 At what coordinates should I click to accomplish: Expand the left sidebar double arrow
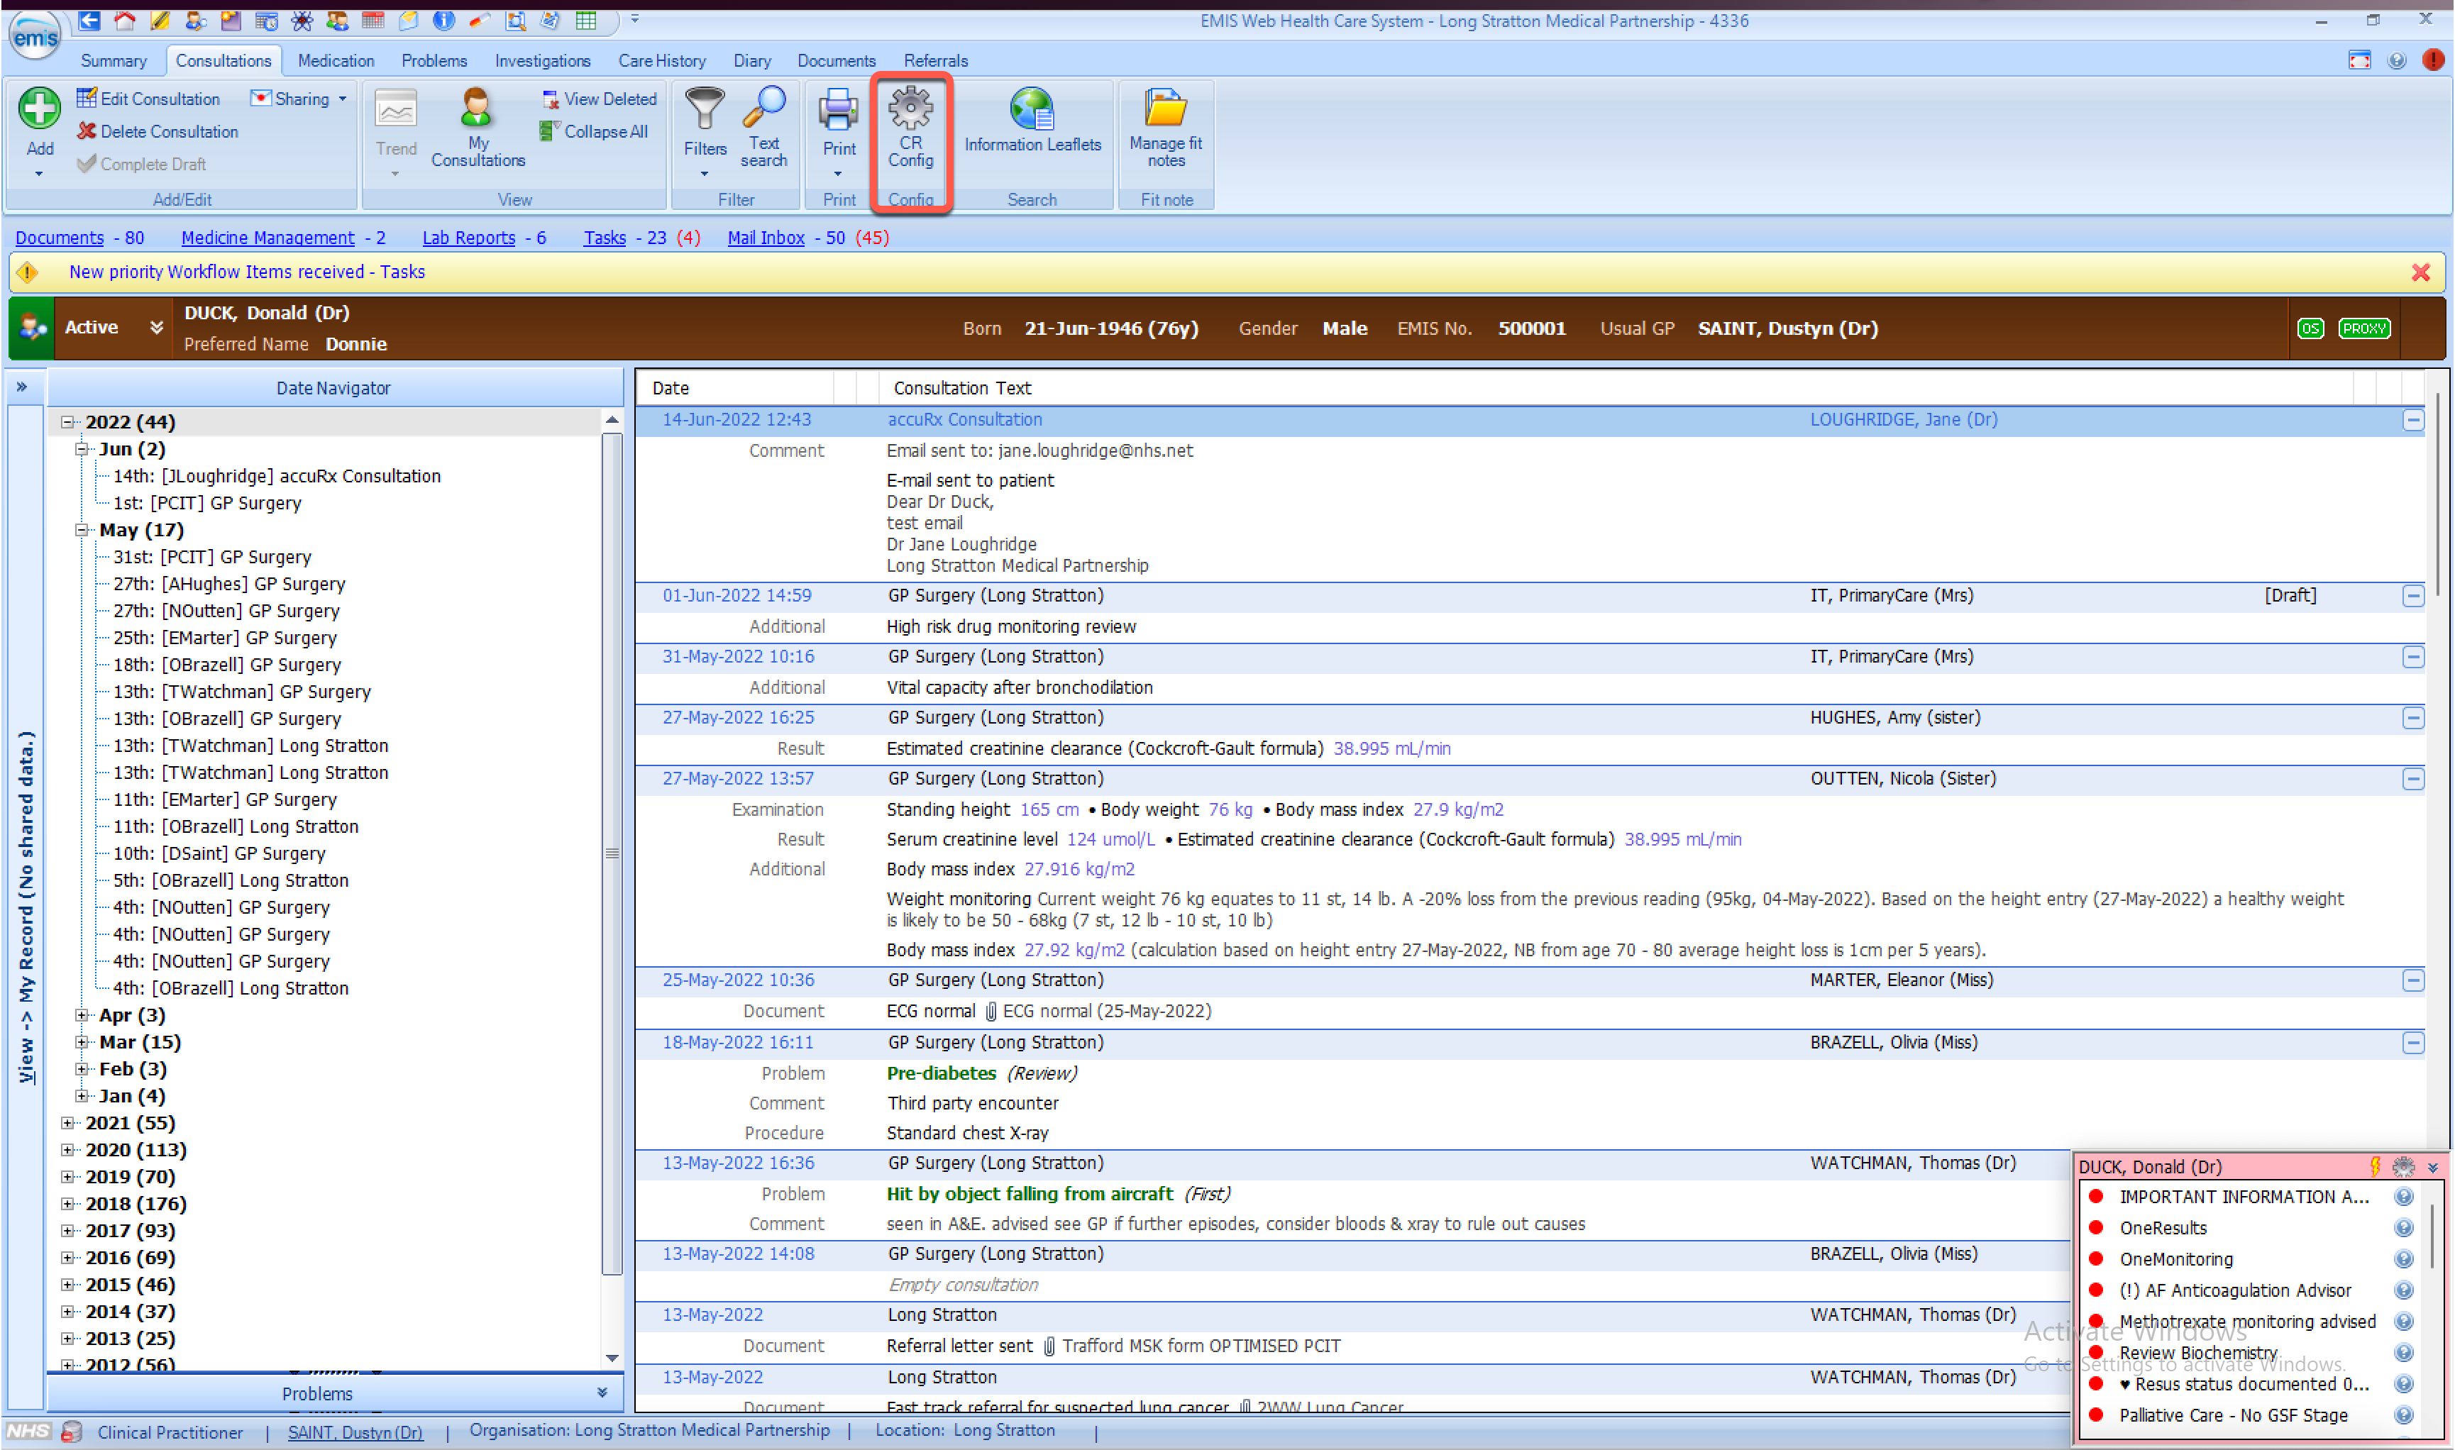tap(21, 387)
